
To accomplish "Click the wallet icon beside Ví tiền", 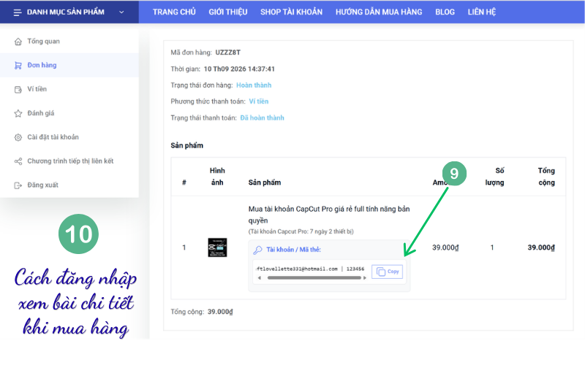I will pyautogui.click(x=18, y=89).
